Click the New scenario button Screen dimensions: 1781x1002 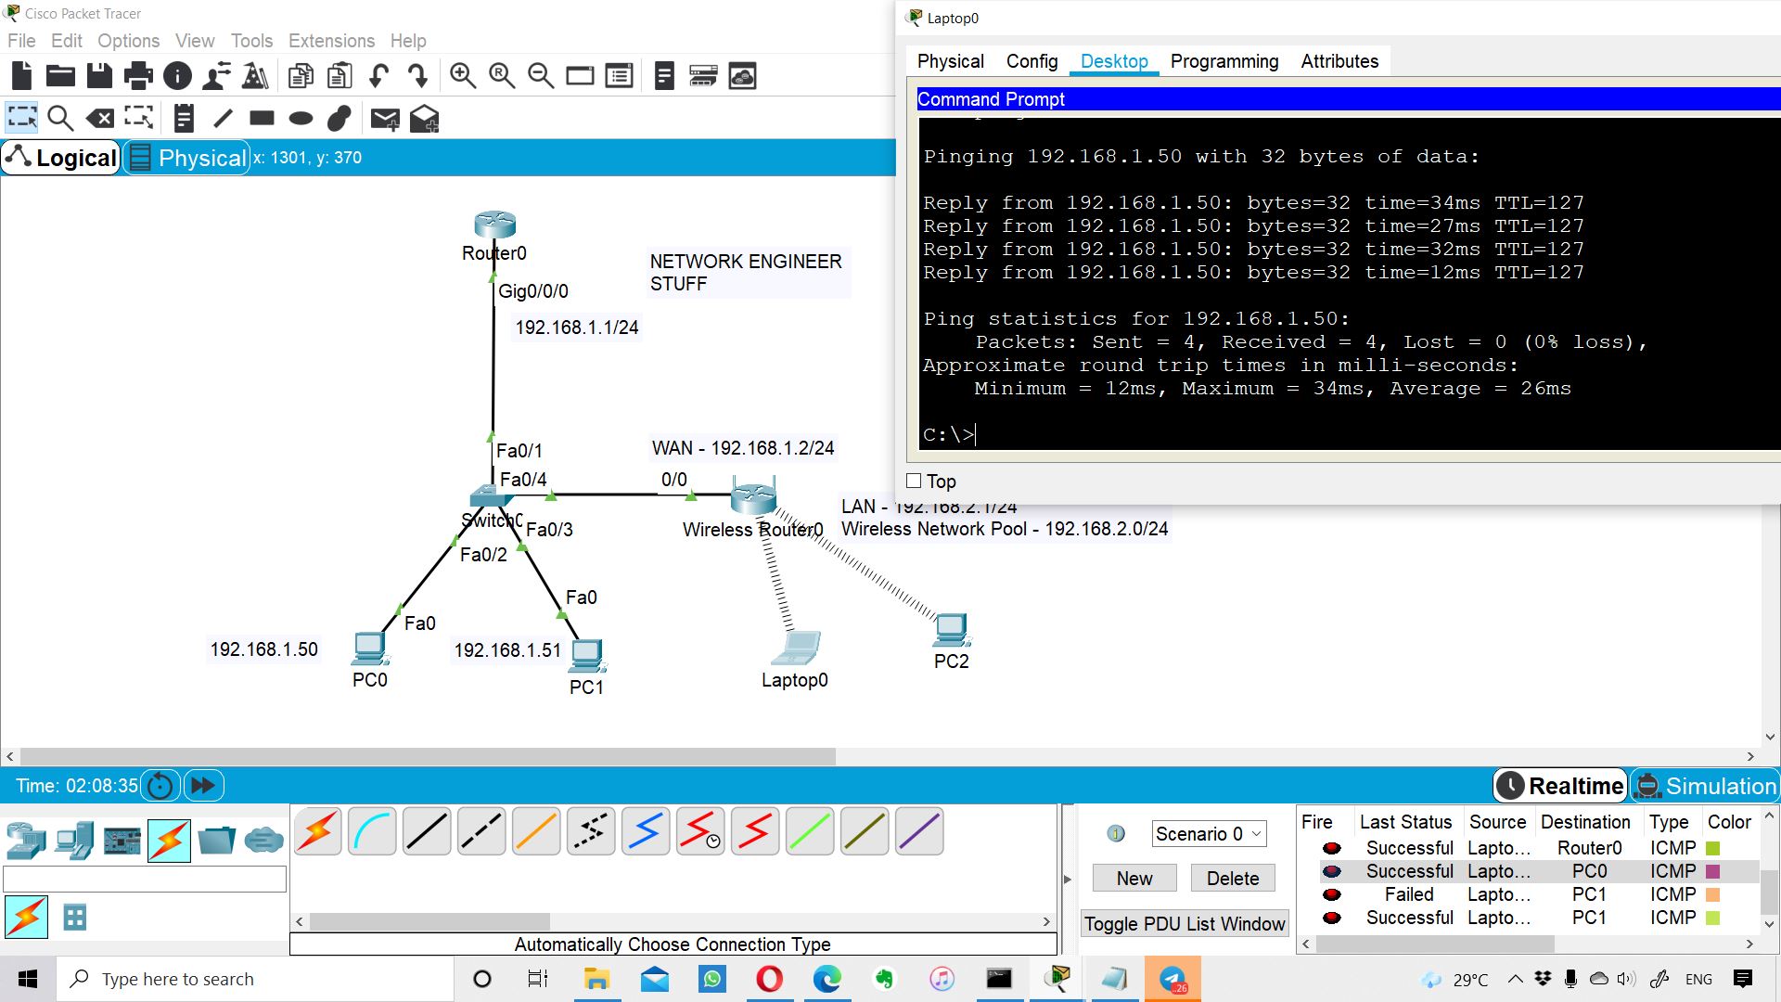tap(1134, 878)
